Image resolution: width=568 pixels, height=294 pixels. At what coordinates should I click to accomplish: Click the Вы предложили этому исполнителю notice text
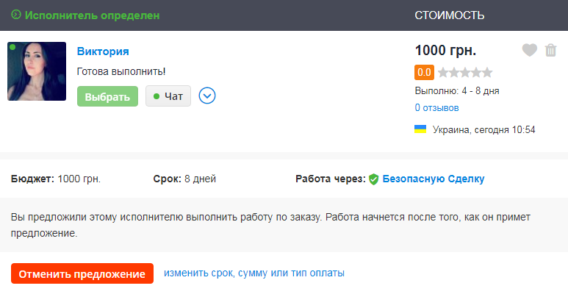270,225
